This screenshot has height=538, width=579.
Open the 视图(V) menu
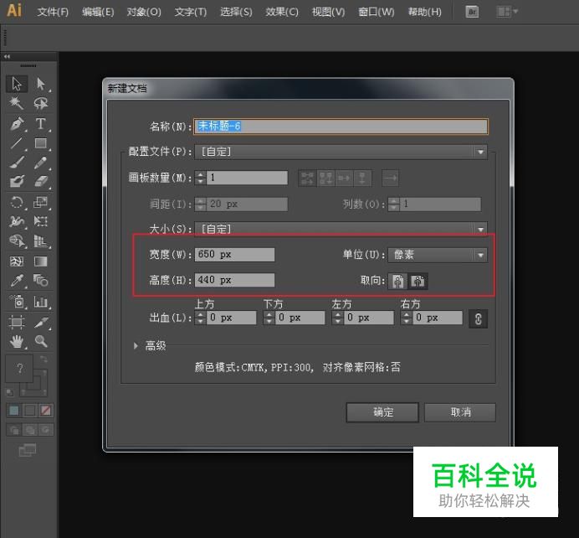[328, 12]
